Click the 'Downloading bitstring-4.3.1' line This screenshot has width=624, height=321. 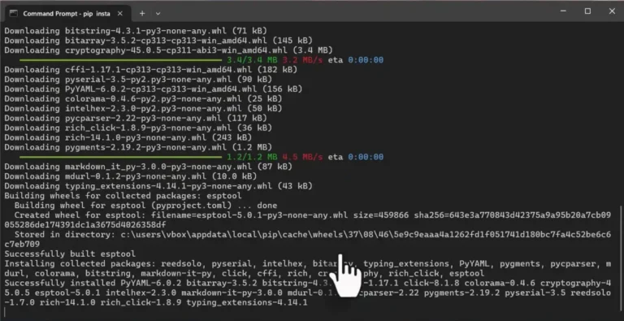pos(136,31)
